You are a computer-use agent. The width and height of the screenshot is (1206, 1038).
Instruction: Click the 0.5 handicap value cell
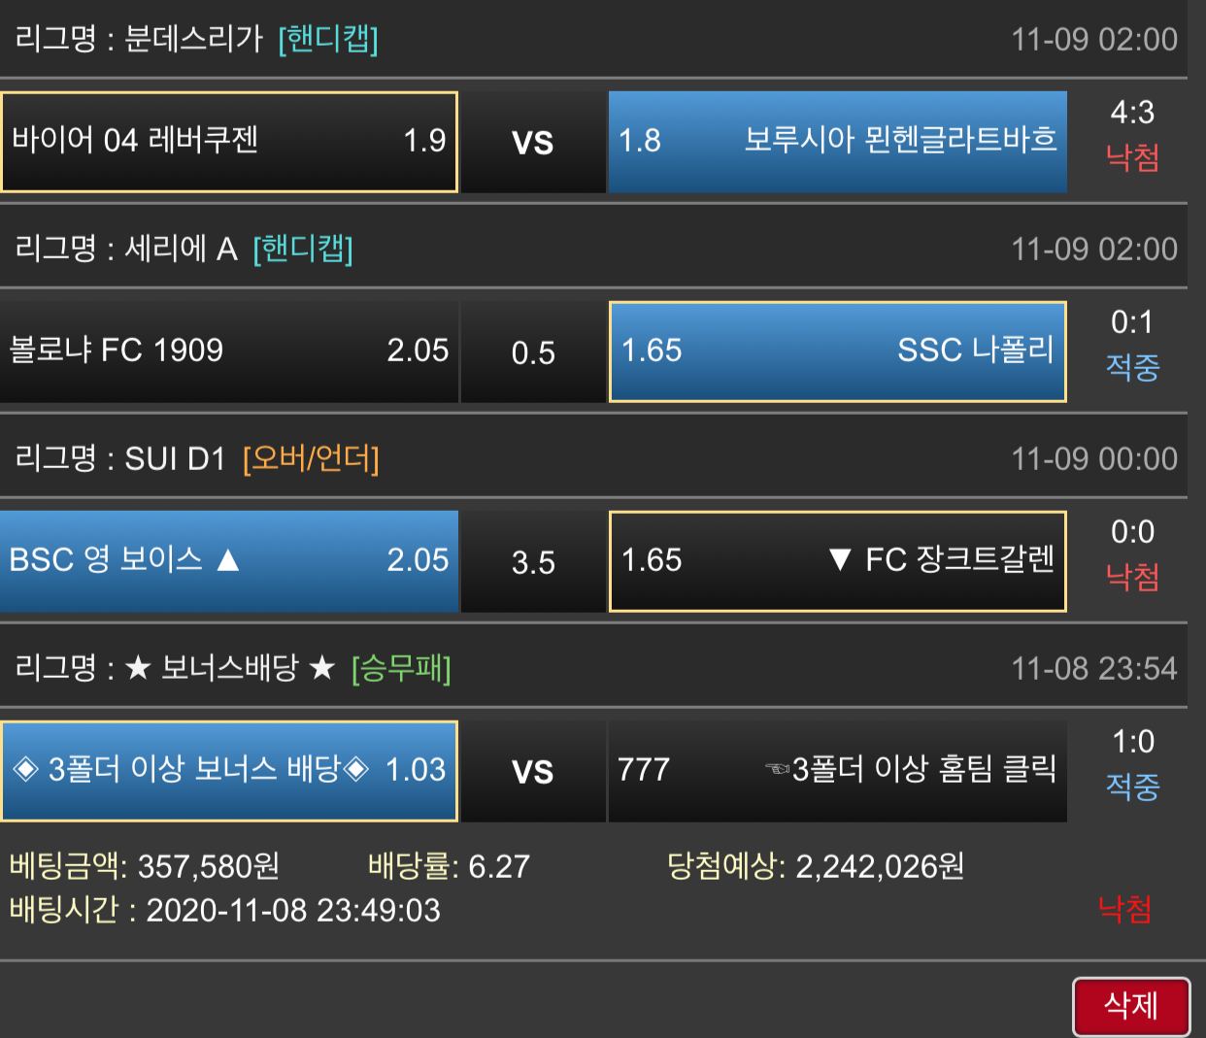tap(533, 352)
